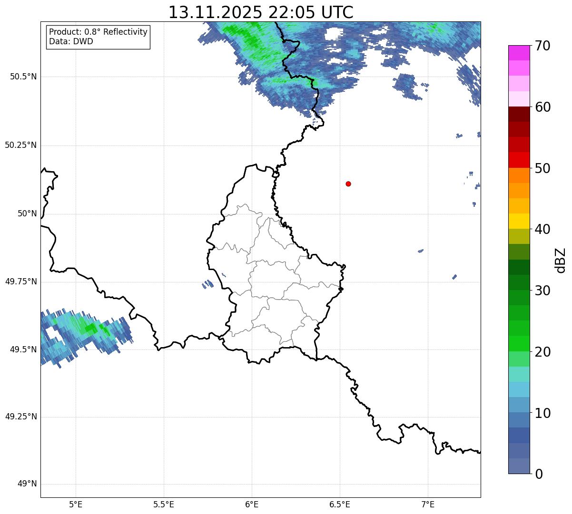
Task: Click the olive colorbar swatch just below 40
Action: 519,236
